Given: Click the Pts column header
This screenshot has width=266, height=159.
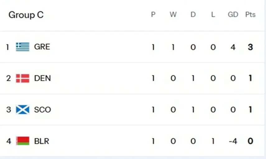Looking at the screenshot, I should click(x=250, y=15).
